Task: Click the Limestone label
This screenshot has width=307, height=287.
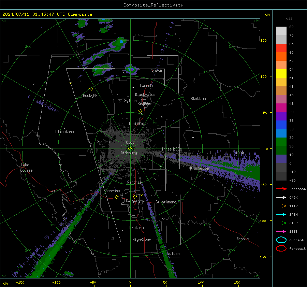Action: pyautogui.click(x=64, y=132)
